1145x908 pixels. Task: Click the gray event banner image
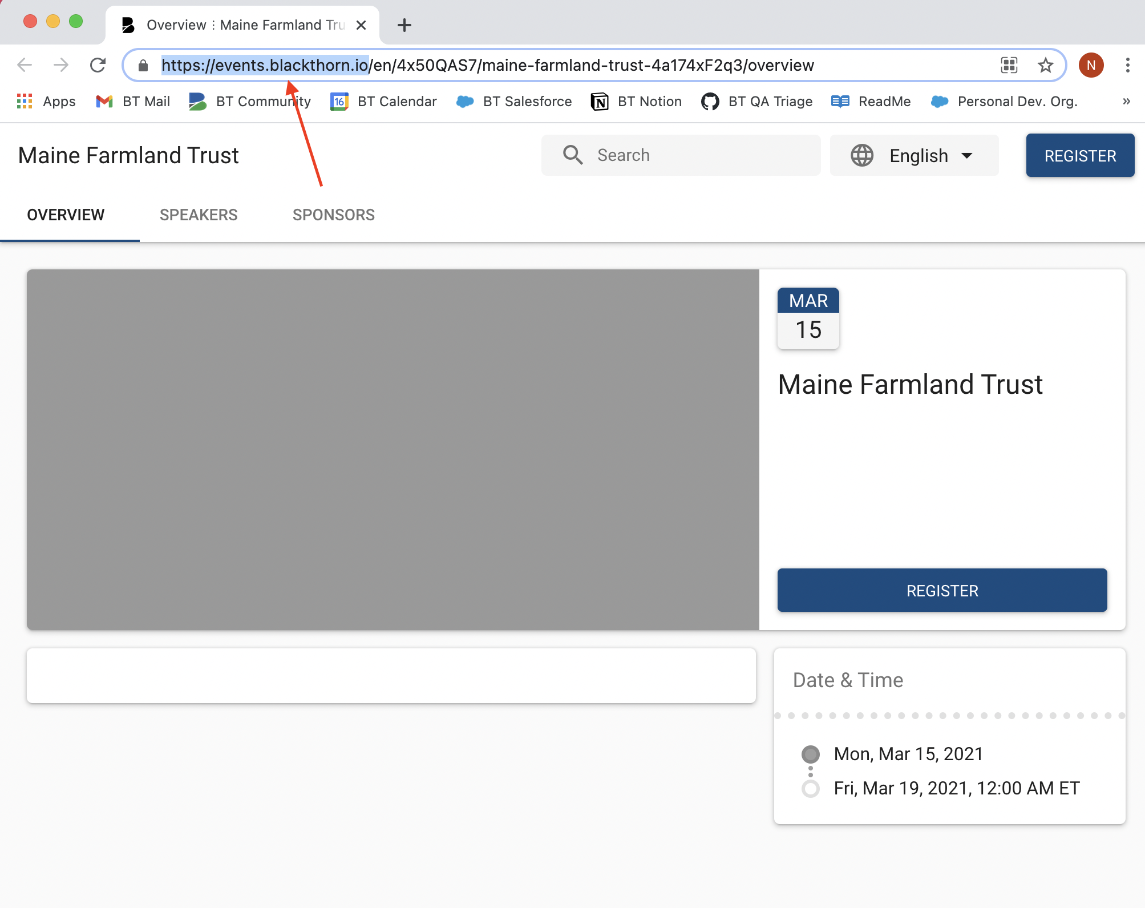coord(393,450)
